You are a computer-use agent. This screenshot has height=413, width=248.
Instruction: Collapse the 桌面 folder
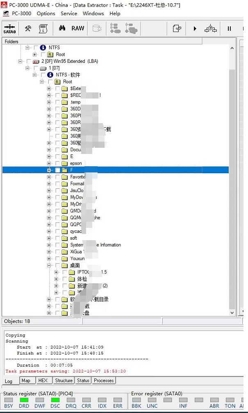pyautogui.click(x=49, y=265)
